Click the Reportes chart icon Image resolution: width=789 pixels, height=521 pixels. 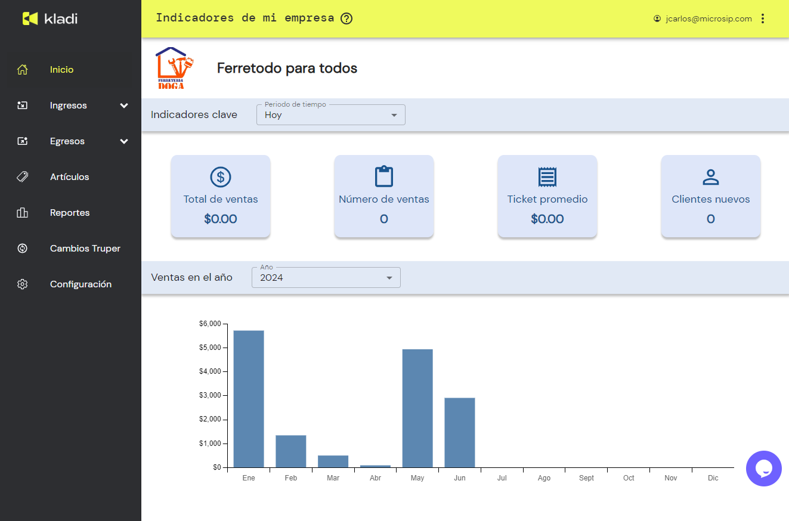point(23,213)
